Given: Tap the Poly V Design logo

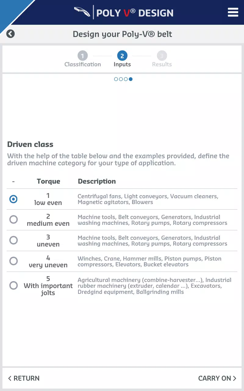Looking at the screenshot, I should [124, 13].
